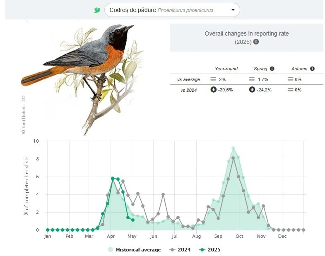Viewport: 325px width, 256px height.
Task: Click the 'Apr' x-axis label
Action: 111,236
